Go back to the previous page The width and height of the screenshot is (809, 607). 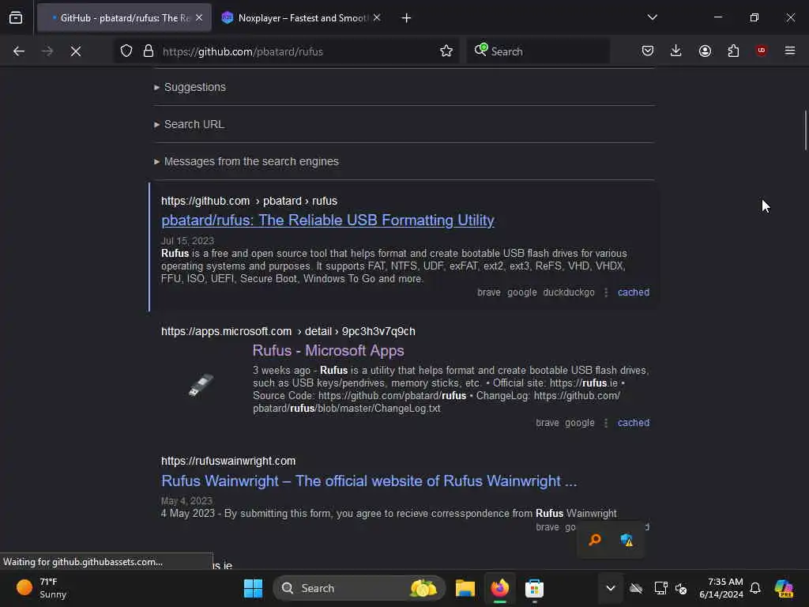pos(19,51)
